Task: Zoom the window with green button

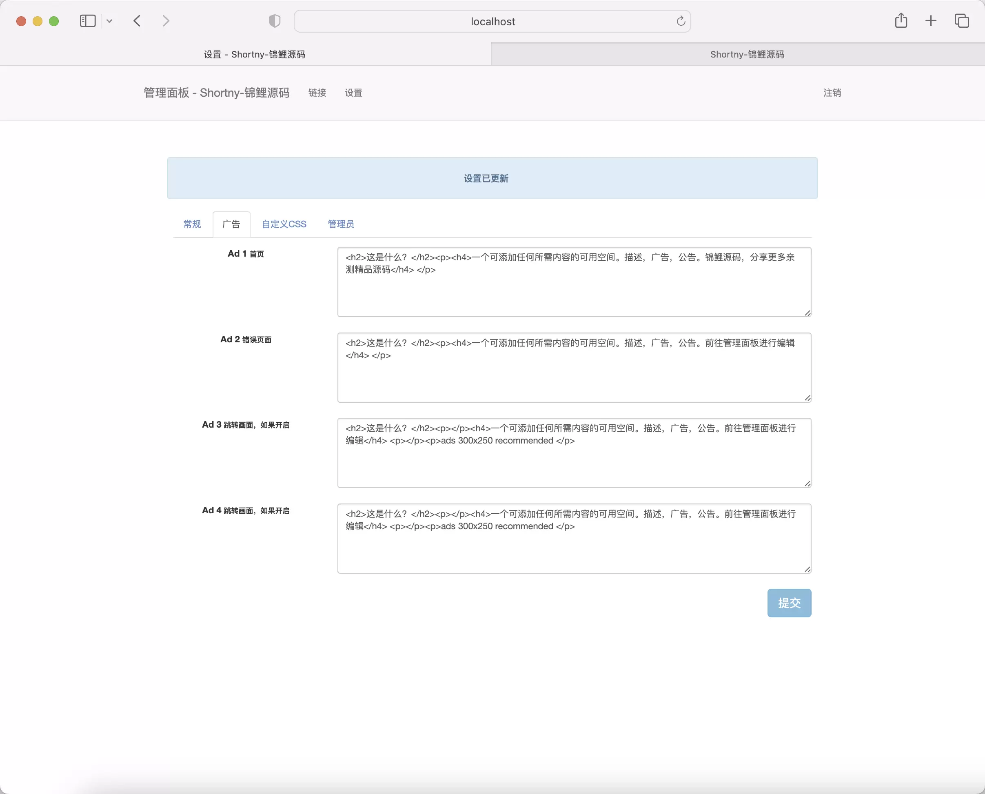Action: [54, 21]
